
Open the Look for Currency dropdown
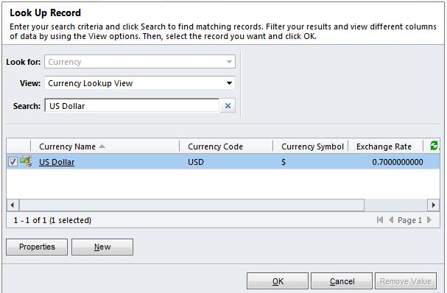[140, 62]
